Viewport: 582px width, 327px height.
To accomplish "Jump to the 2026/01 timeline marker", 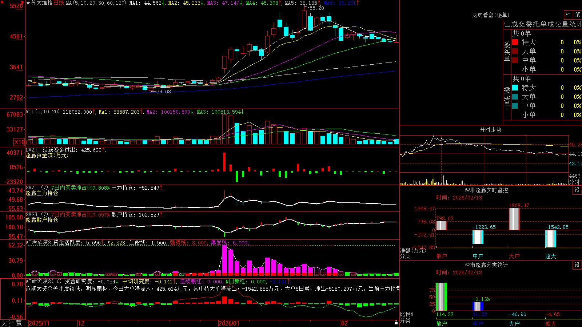I will point(229,323).
